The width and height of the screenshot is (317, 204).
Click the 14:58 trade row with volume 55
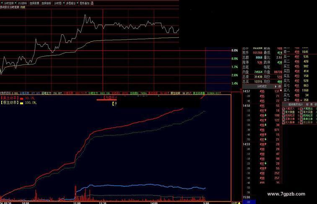coord(261,106)
